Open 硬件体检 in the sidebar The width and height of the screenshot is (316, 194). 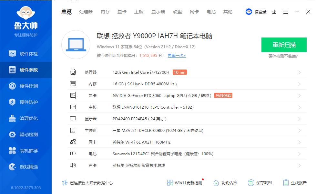click(26, 54)
